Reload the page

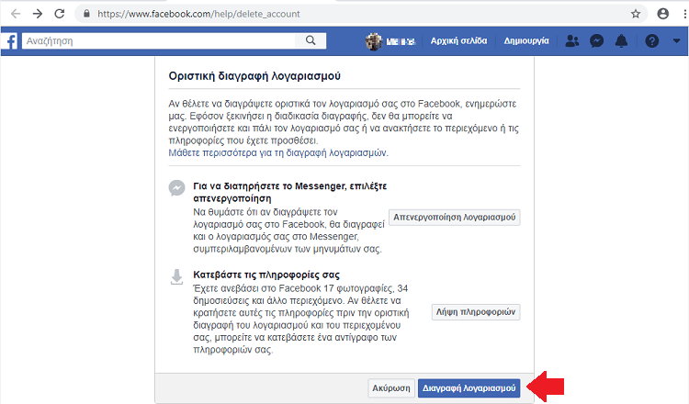tap(60, 14)
